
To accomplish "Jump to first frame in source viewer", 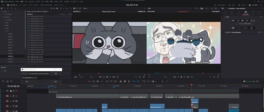I will coord(100,77).
